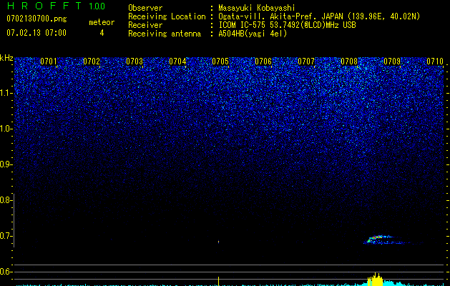Click the Ogata-vill. Akita-Pref. JAPAN location text
450x286 pixels.
[x=319, y=16]
